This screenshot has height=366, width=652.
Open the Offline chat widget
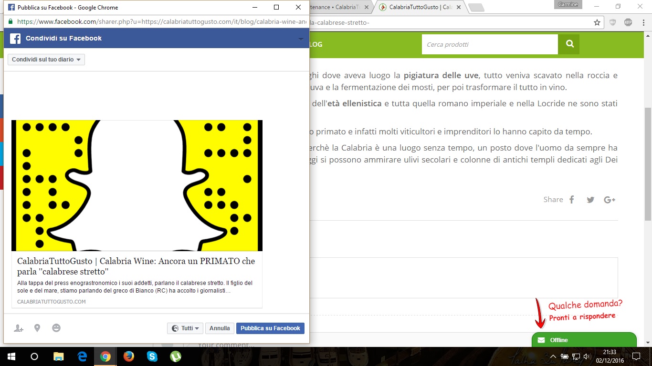point(584,340)
